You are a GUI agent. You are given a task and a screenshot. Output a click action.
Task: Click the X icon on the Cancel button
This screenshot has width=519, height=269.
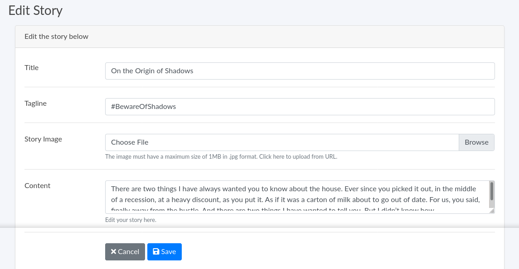[x=113, y=252]
